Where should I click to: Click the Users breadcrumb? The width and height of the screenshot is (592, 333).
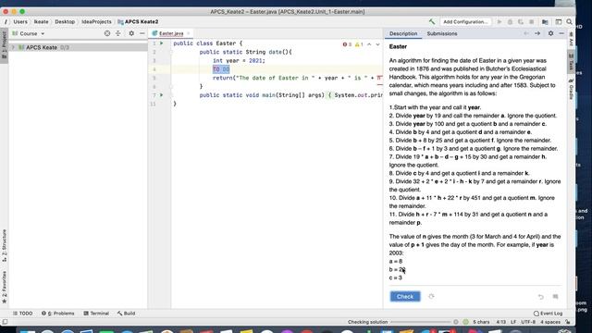20,22
